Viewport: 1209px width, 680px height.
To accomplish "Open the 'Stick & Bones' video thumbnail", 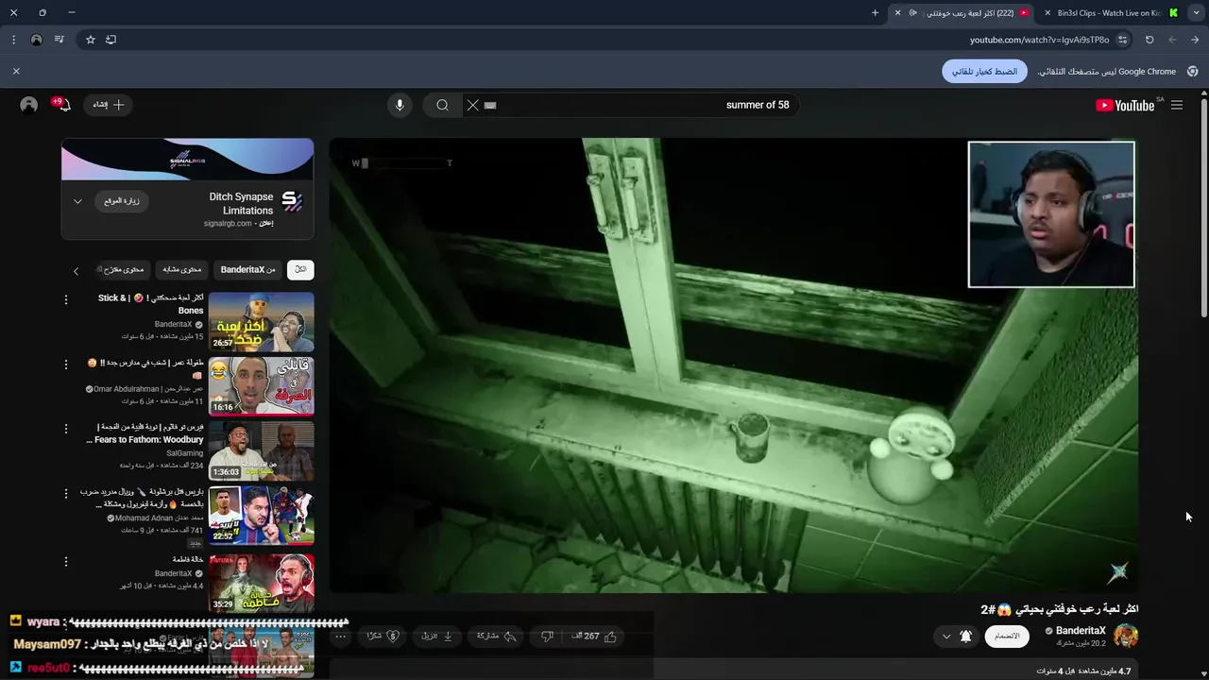I will (x=261, y=322).
